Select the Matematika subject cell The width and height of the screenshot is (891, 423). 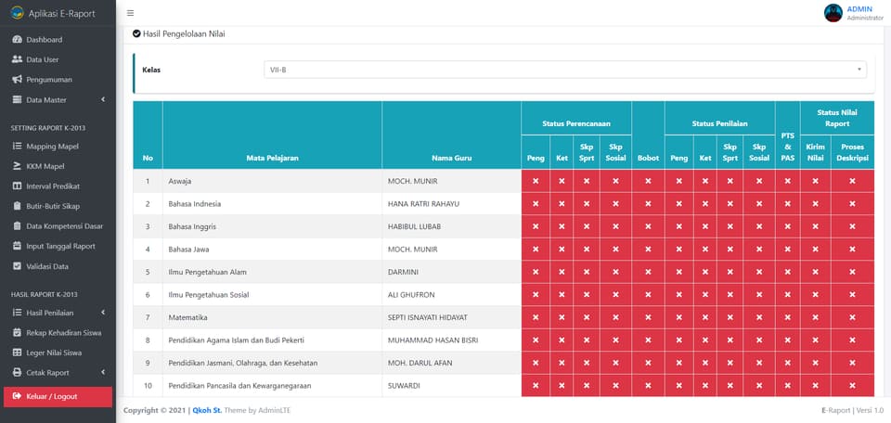pyautogui.click(x=272, y=317)
